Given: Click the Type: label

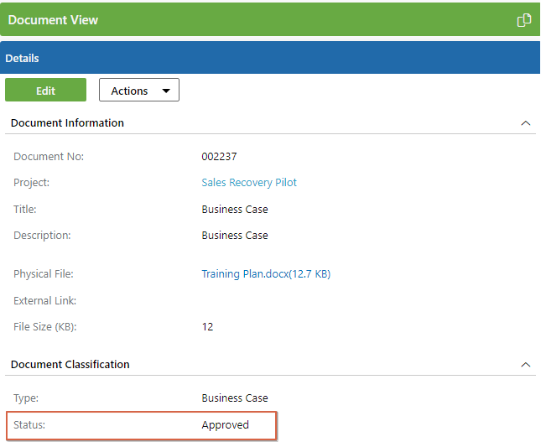Looking at the screenshot, I should click(x=26, y=398).
